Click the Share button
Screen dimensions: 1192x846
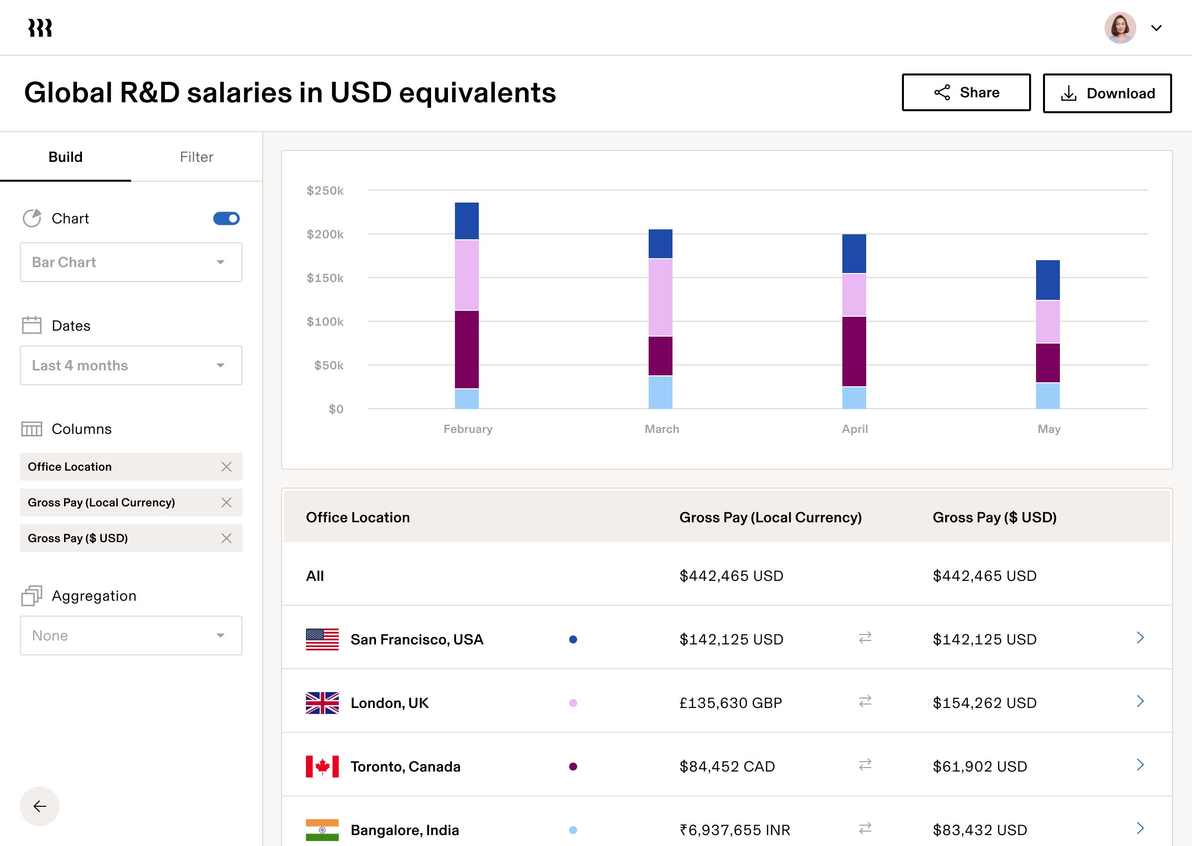pos(966,92)
